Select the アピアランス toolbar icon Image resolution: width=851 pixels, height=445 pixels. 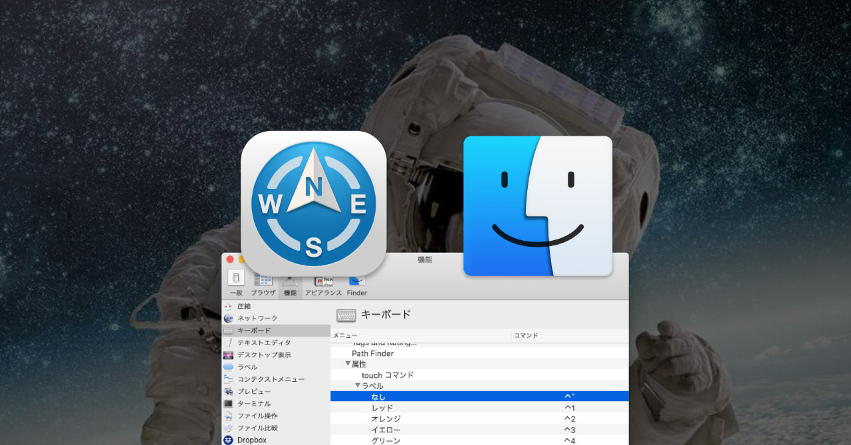[x=323, y=284]
